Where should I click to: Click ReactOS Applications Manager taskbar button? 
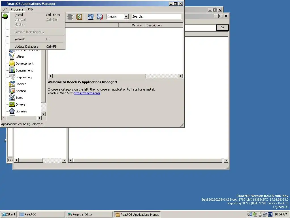pos(137,214)
